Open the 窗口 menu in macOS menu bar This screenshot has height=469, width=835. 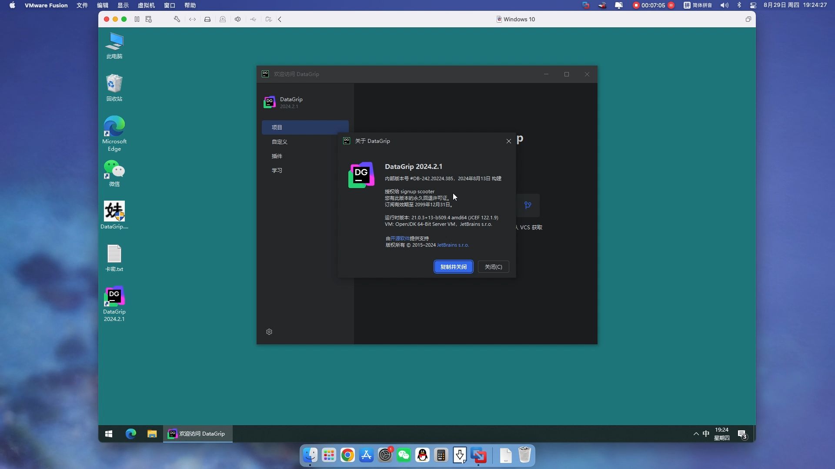click(x=170, y=5)
